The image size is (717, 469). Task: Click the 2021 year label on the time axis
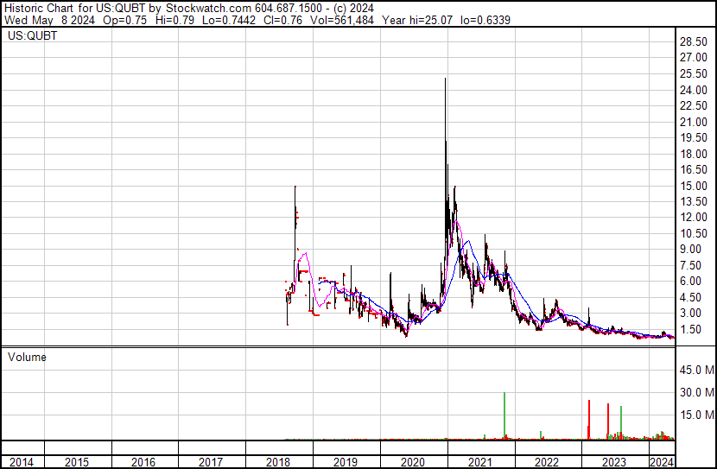point(481,462)
